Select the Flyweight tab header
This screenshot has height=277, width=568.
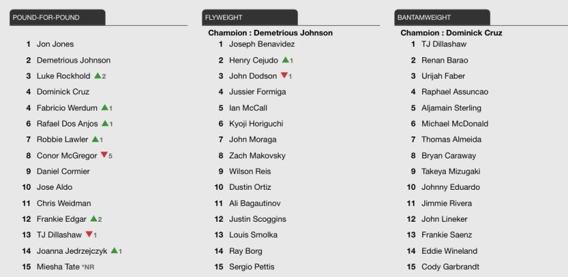(250, 17)
